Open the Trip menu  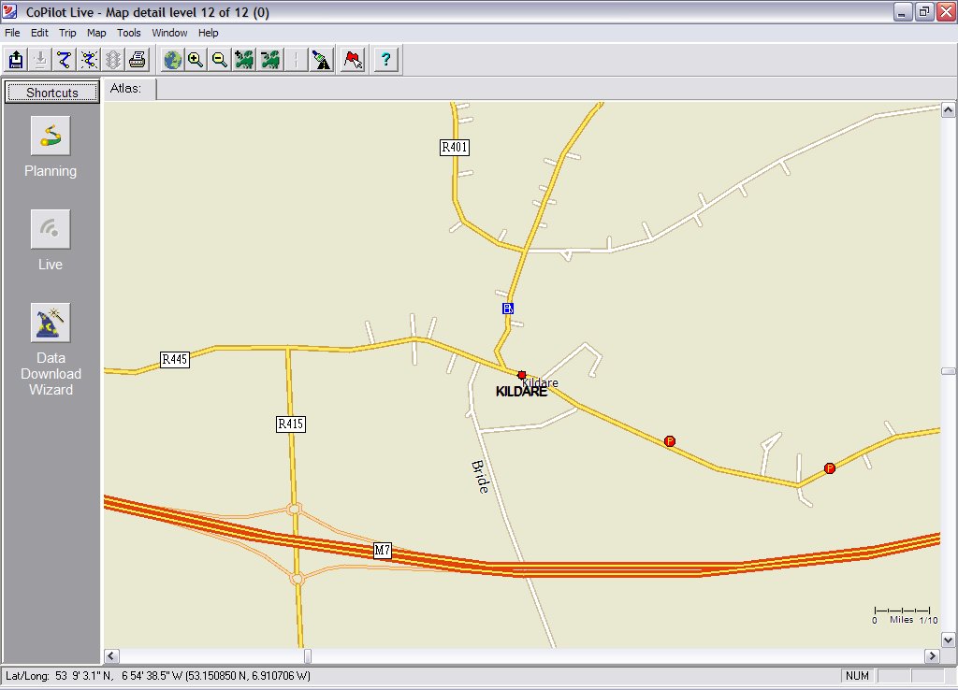point(67,33)
